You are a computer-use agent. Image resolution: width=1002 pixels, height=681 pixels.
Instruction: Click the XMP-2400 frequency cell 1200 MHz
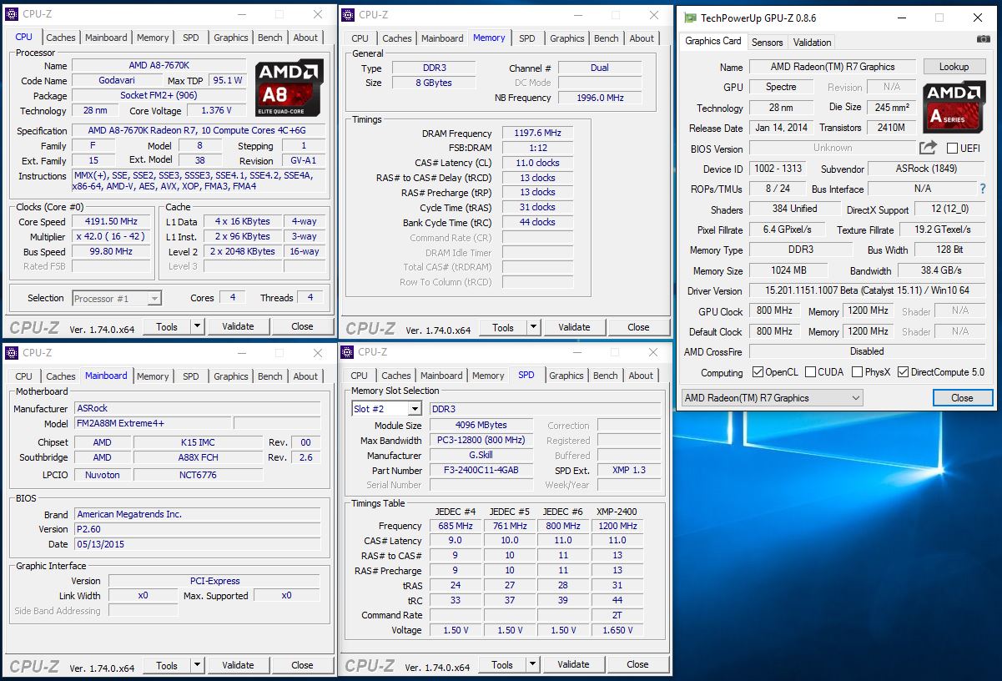click(617, 526)
